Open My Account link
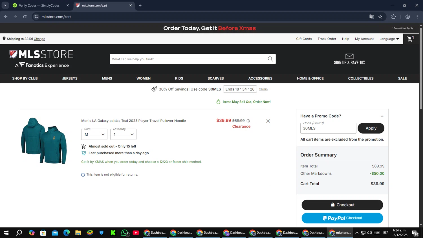 tap(364, 39)
